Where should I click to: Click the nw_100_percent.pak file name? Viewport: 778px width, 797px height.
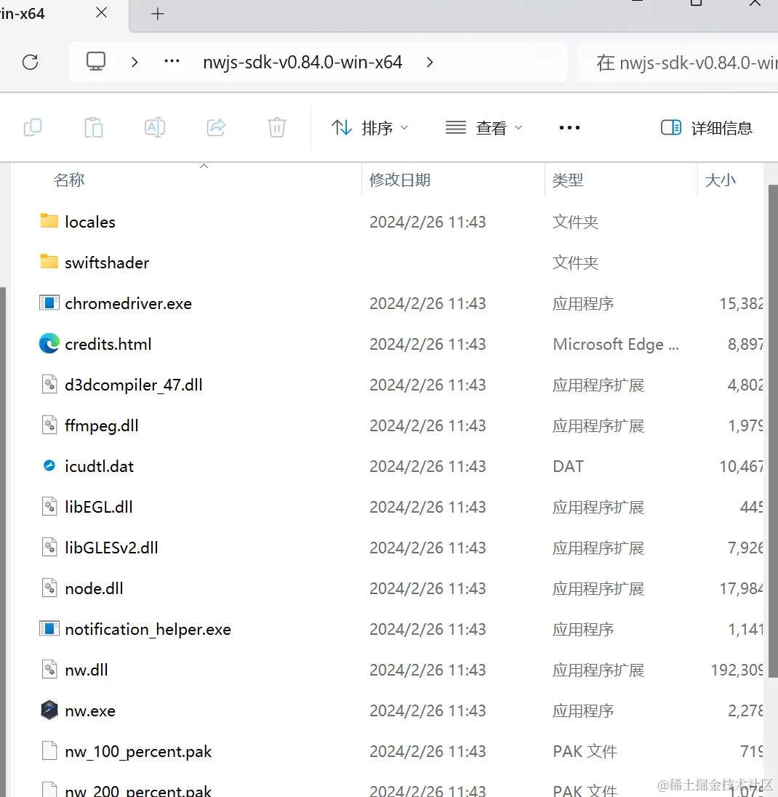tap(138, 752)
